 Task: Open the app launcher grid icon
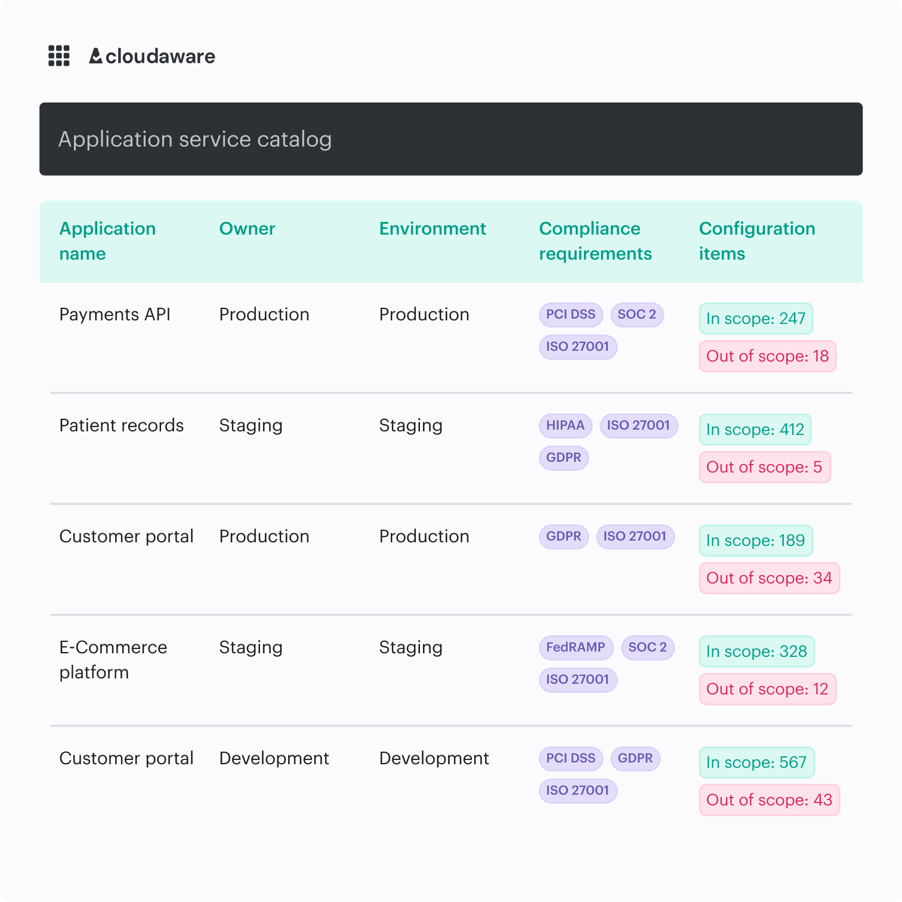click(58, 56)
